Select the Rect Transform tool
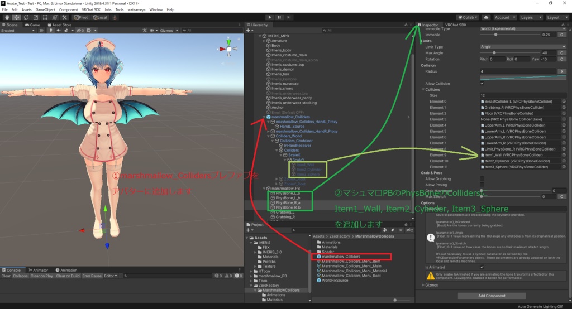Screen dimensions: 572x309 (45, 17)
